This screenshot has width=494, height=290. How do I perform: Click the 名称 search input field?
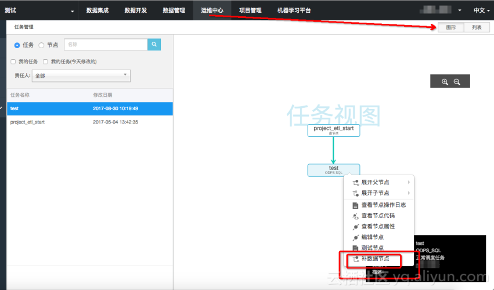coord(105,44)
